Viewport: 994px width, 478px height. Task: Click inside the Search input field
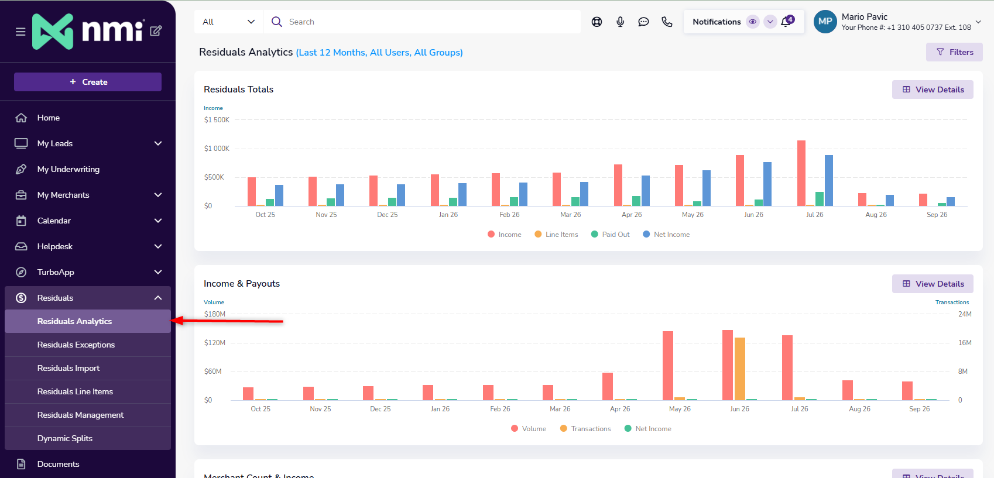422,22
